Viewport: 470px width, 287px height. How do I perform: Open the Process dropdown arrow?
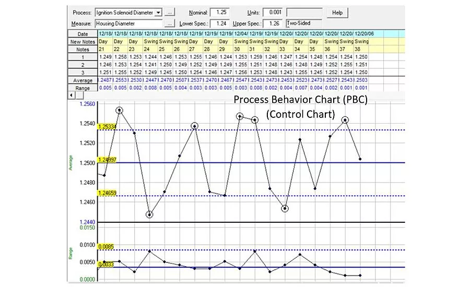pos(159,13)
